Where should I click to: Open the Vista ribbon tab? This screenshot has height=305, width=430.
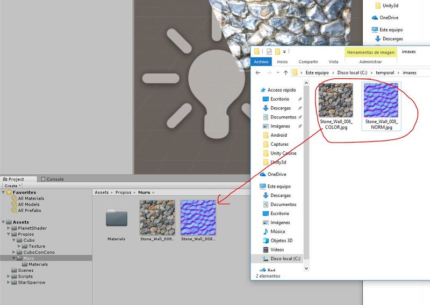[x=333, y=62]
